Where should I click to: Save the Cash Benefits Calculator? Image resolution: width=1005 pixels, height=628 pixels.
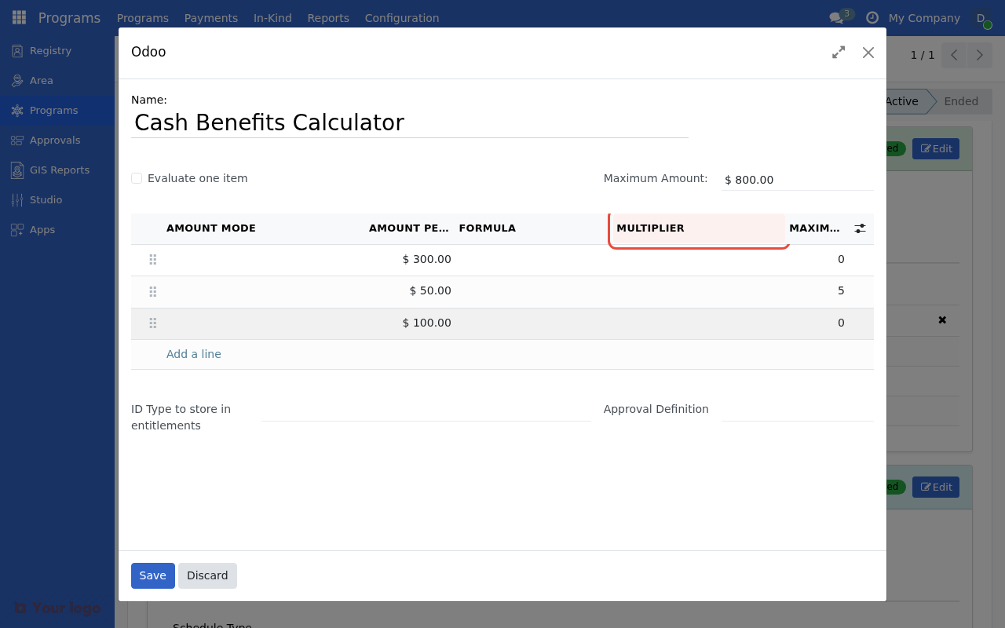point(152,575)
